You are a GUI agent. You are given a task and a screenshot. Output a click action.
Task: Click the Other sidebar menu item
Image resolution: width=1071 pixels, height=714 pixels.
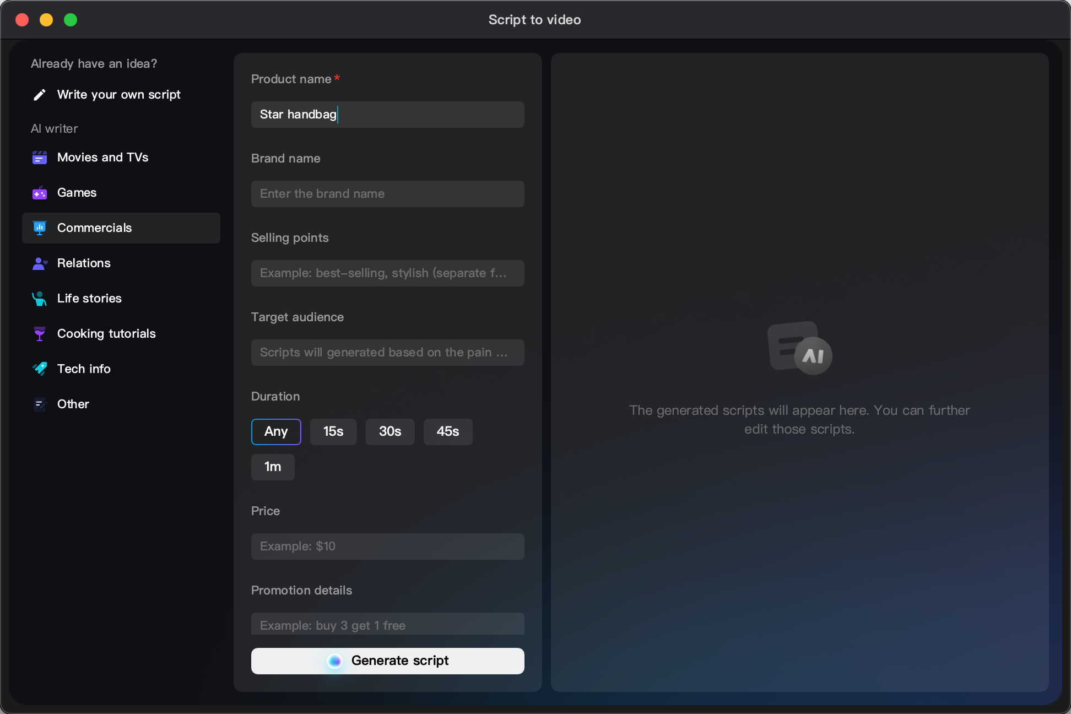click(x=73, y=403)
